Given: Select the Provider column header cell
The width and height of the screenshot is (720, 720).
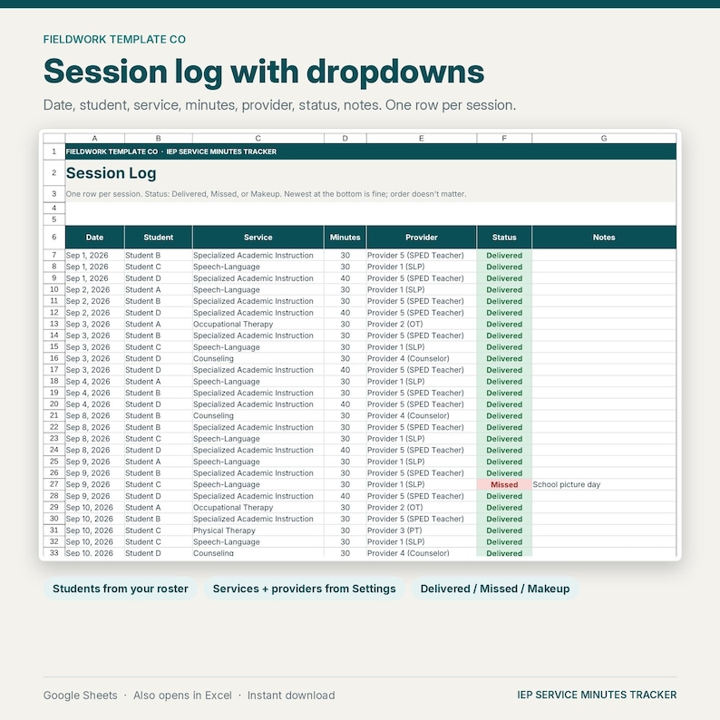Looking at the screenshot, I should pyautogui.click(x=422, y=237).
